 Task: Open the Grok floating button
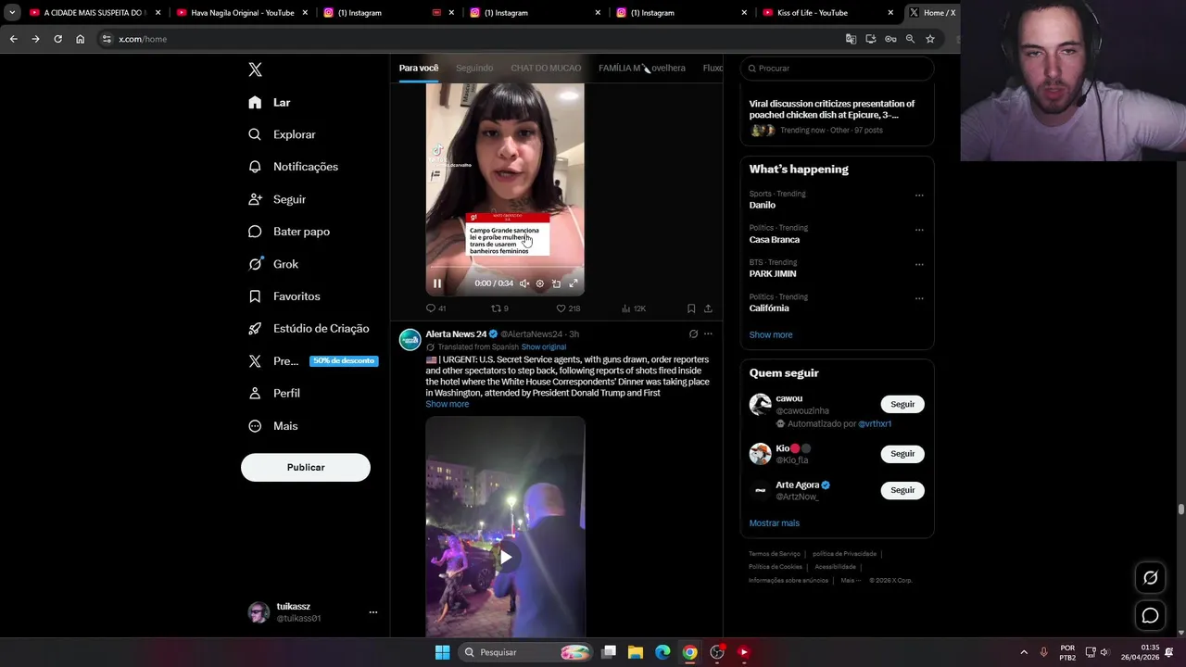(1150, 577)
